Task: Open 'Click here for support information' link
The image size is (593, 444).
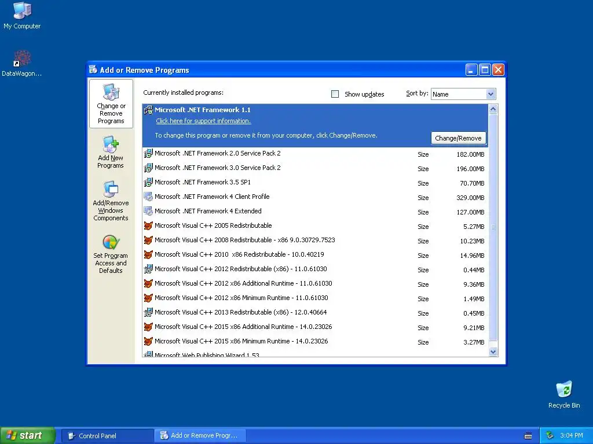Action: [203, 121]
